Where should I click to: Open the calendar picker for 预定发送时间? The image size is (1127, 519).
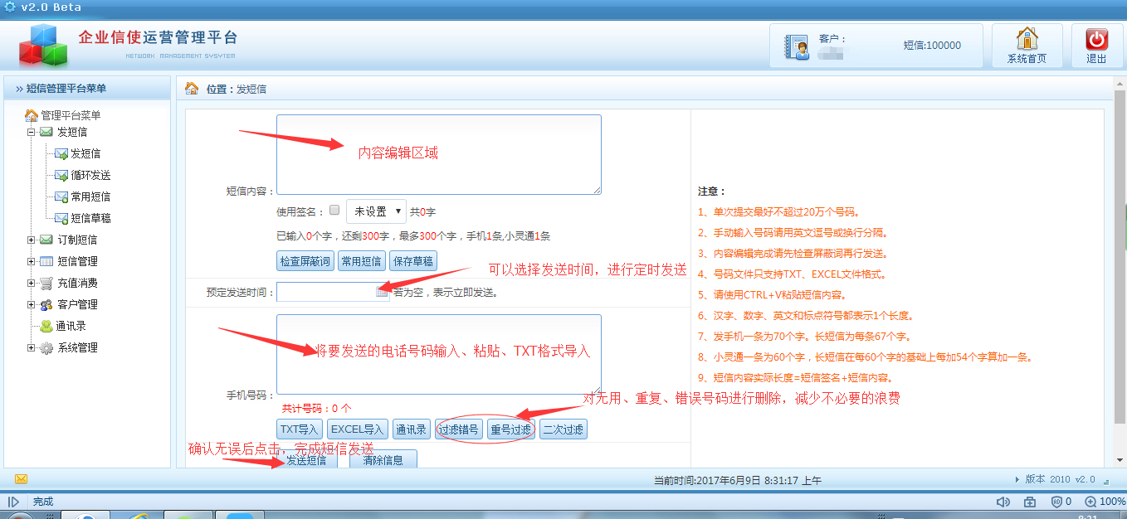pos(382,292)
